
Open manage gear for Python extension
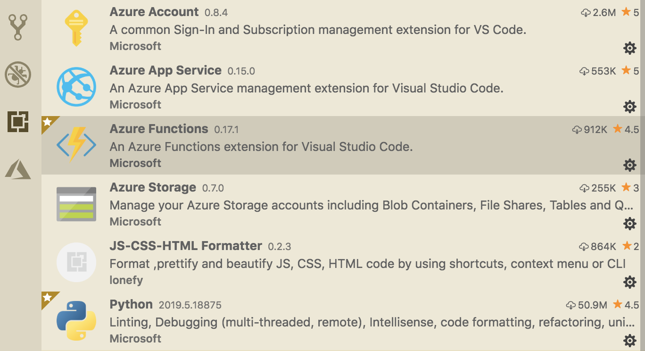pos(630,341)
